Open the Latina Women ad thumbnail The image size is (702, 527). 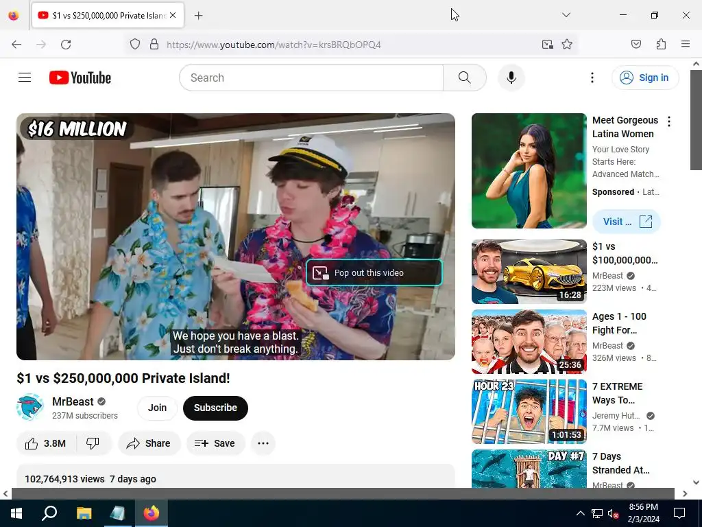coord(529,171)
